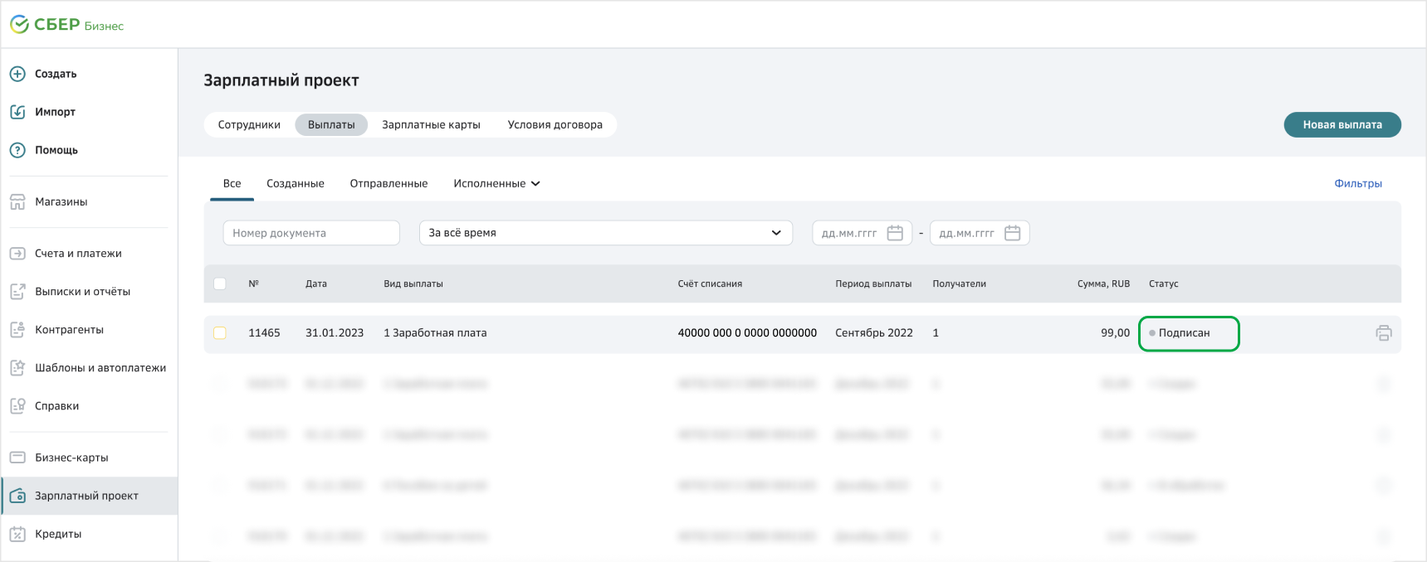This screenshot has width=1427, height=562.
Task: Check the checkbox for payment 11465
Action: point(220,333)
